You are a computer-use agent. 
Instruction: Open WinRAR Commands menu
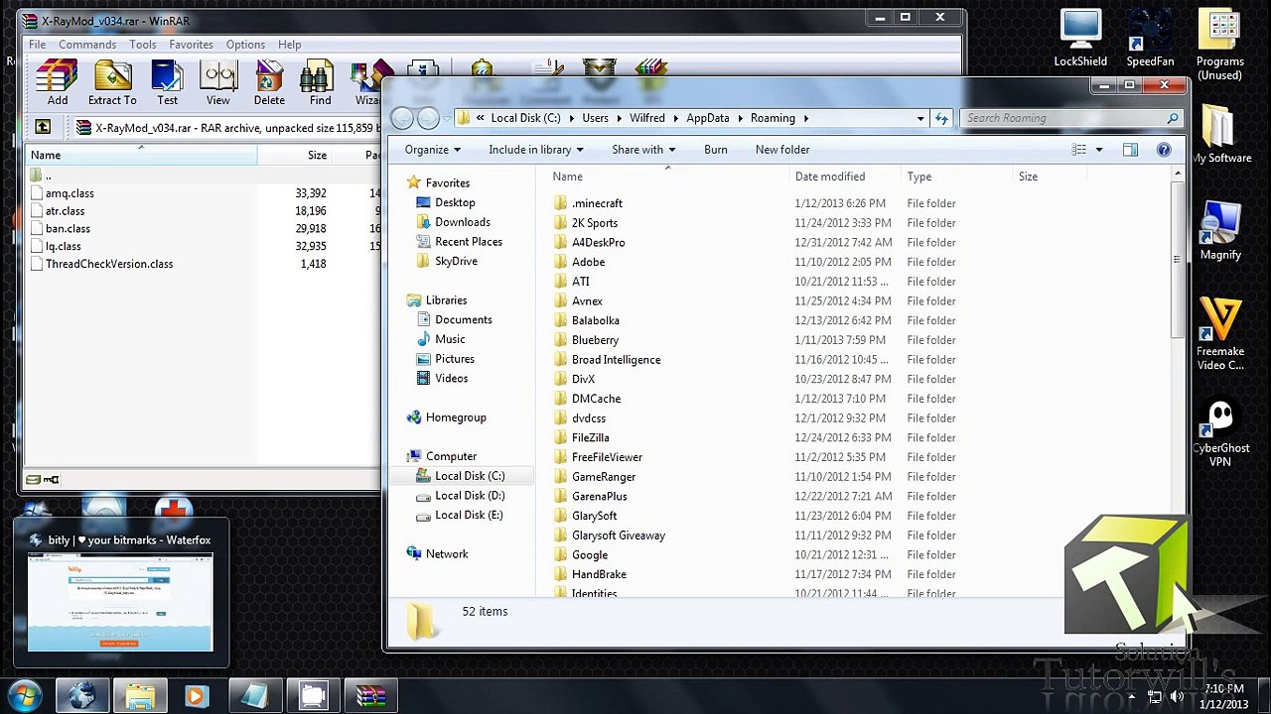point(87,45)
